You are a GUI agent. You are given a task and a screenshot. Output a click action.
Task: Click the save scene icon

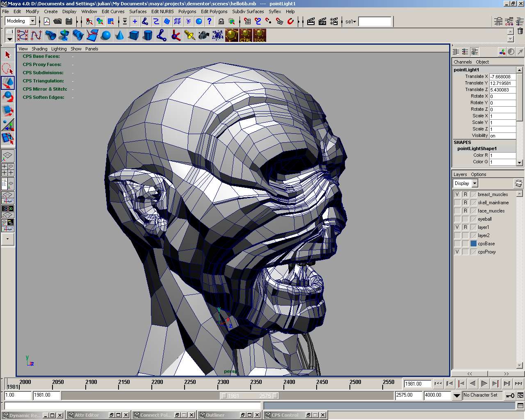point(69,21)
